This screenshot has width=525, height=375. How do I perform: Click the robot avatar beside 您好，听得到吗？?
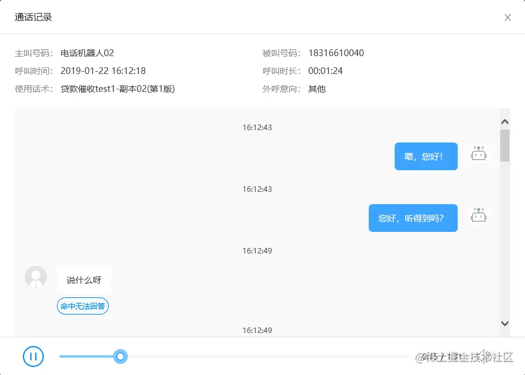pyautogui.click(x=479, y=215)
